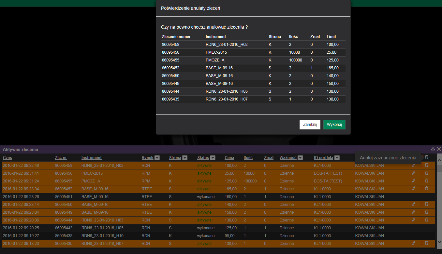Screen dimensions: 442x254
Task: Open the Strona column filter dropdown
Action: click(x=185, y=158)
